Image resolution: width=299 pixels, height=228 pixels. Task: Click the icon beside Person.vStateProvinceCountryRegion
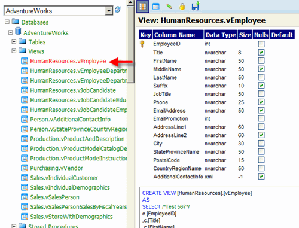coord(25,129)
